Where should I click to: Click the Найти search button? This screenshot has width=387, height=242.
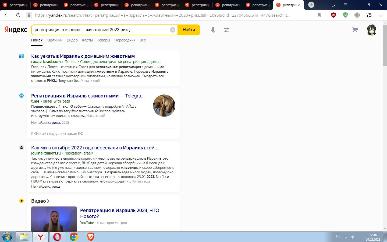[189, 30]
